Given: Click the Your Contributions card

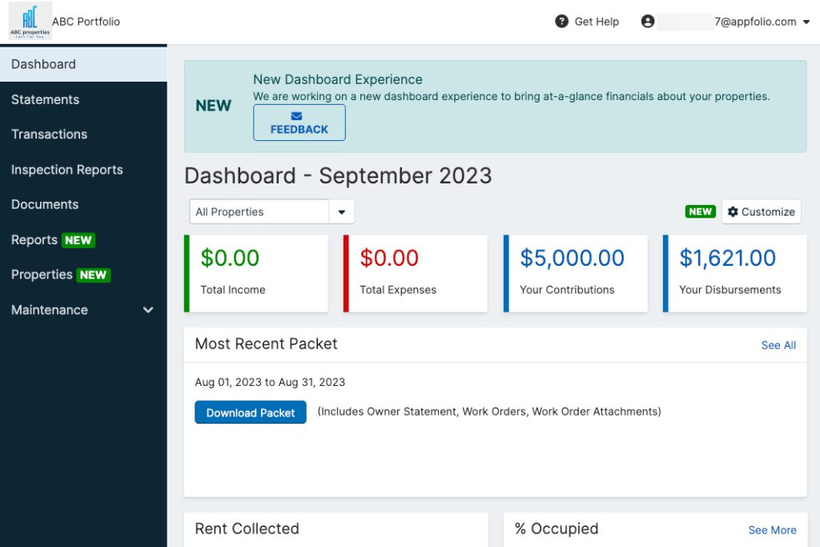Looking at the screenshot, I should click(575, 274).
